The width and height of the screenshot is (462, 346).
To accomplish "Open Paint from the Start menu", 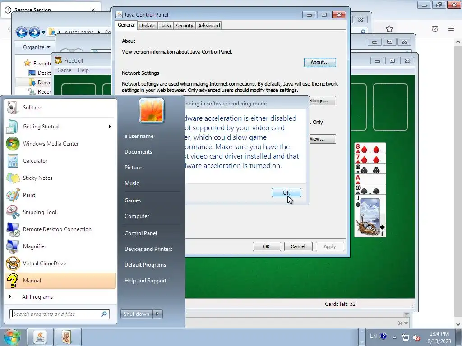I will [60, 195].
